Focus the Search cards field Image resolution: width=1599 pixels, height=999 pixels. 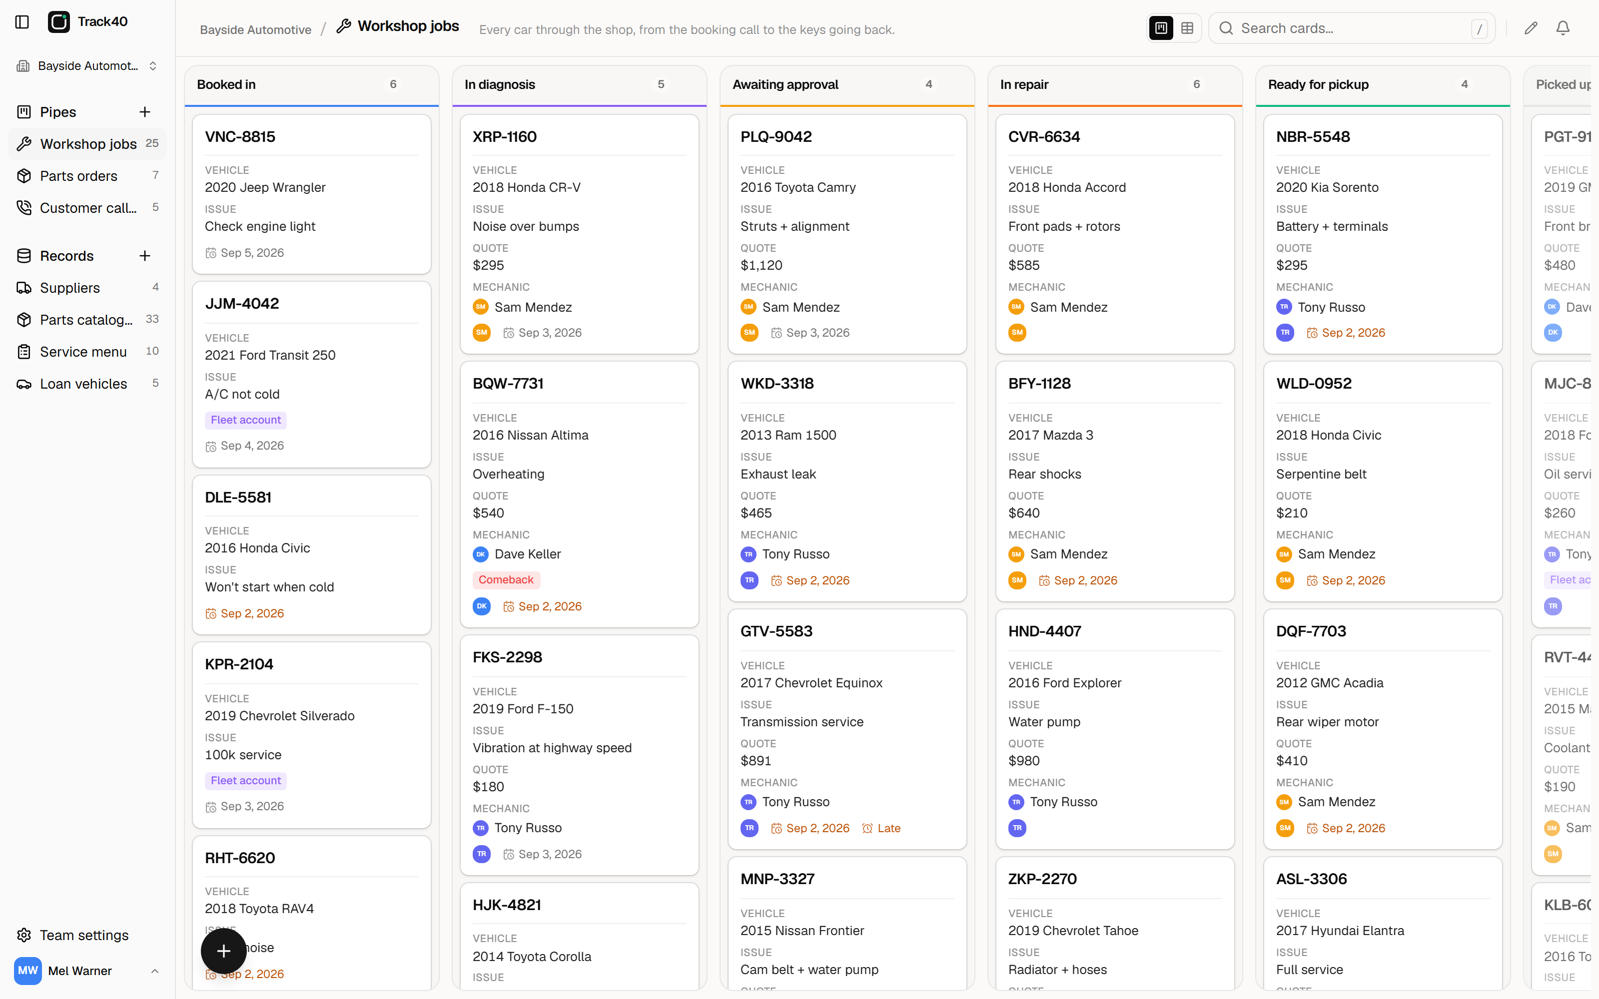point(1352,28)
